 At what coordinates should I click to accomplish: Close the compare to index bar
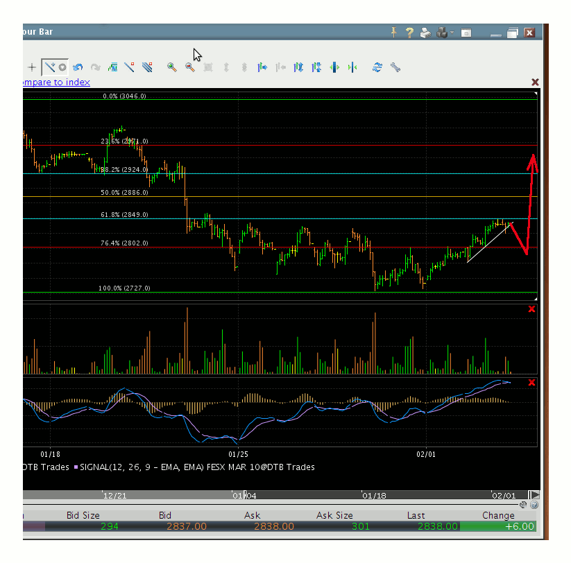point(535,83)
